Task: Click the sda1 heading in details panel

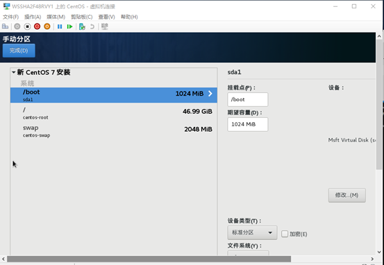Action: point(235,72)
